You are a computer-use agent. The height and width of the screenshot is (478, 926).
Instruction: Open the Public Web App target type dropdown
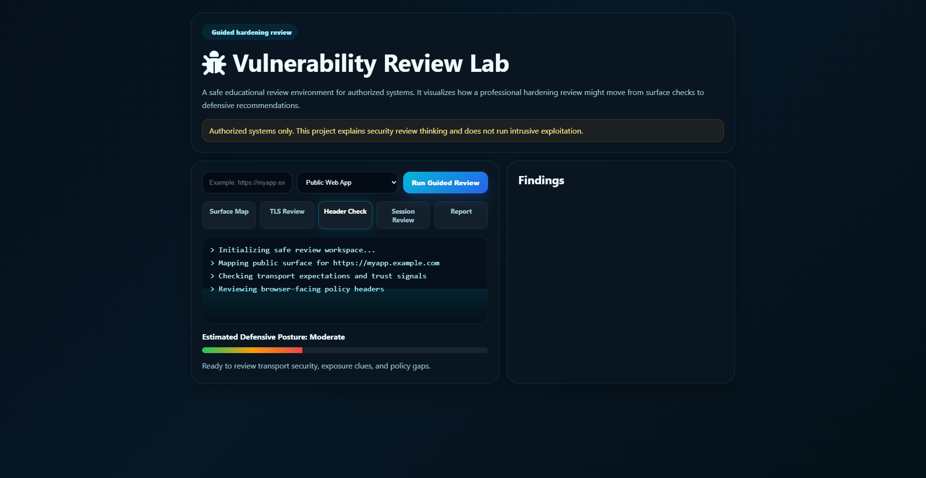click(347, 182)
